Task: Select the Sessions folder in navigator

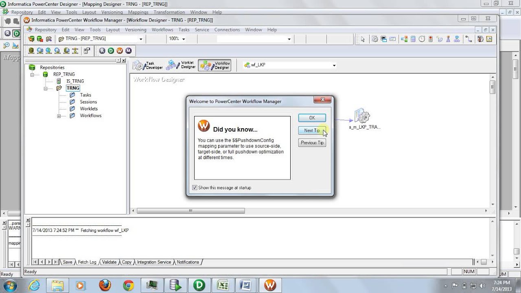Action: pyautogui.click(x=88, y=102)
